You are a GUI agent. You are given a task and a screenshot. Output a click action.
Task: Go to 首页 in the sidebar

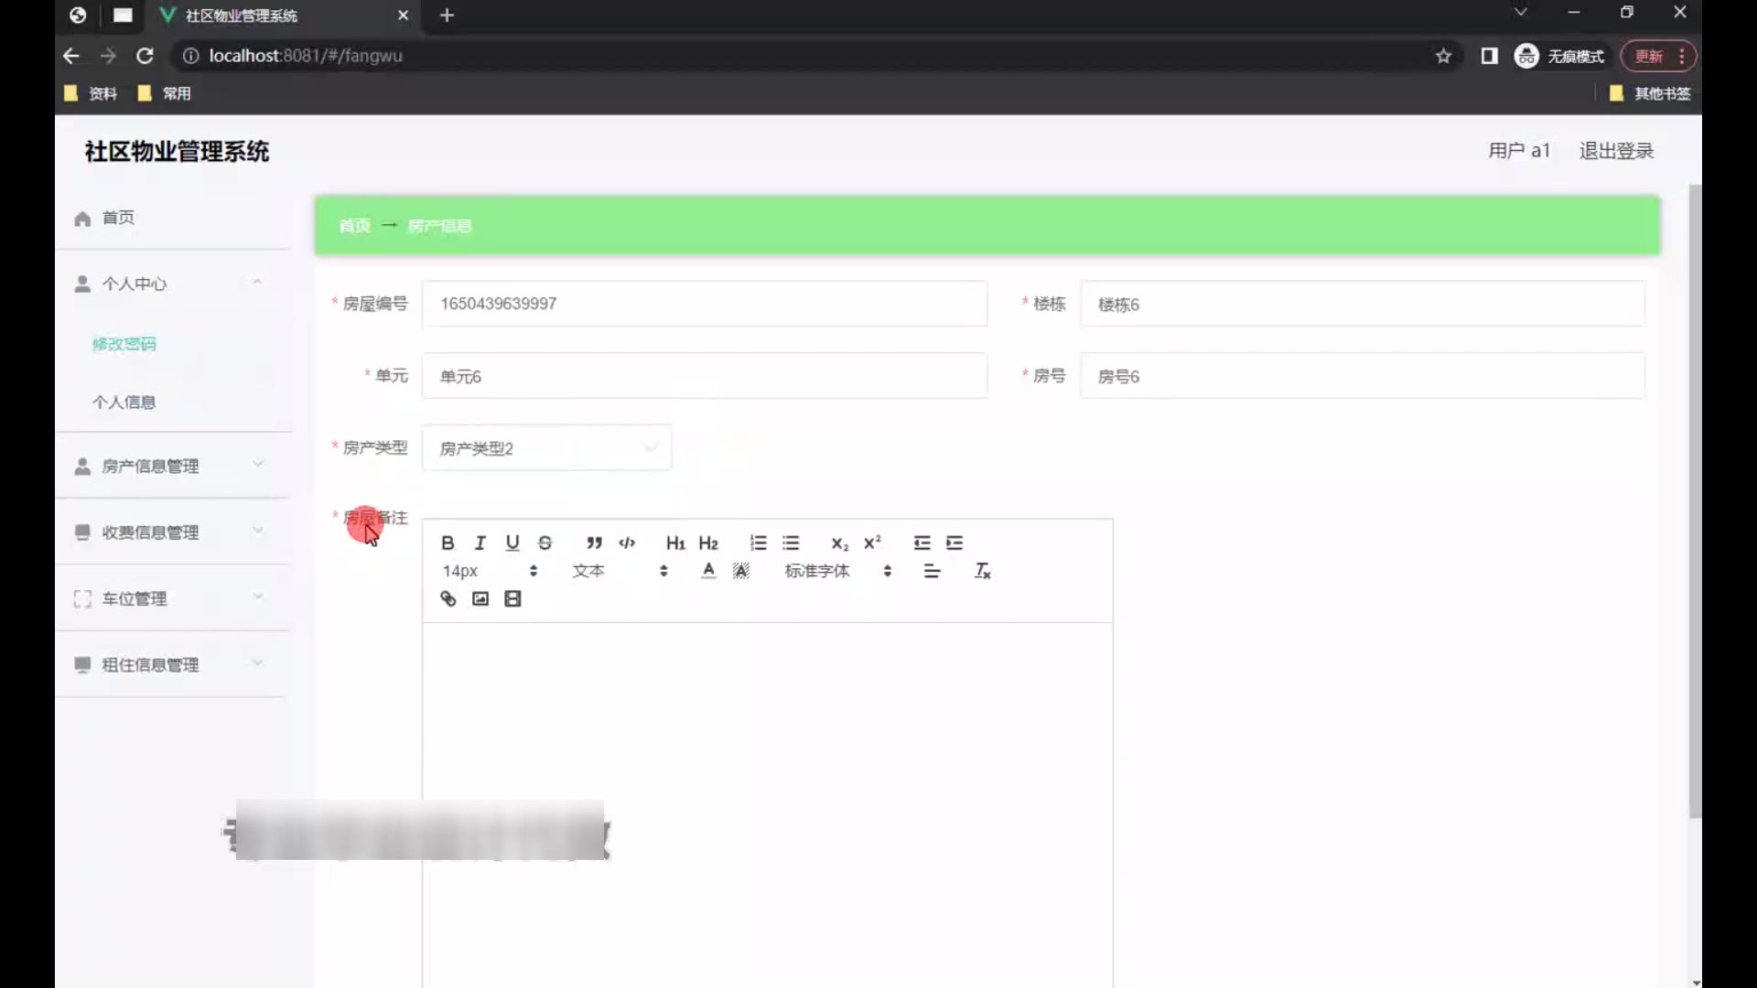pos(118,218)
